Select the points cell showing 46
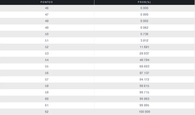Image resolution: width=195 pixels, height=115 pixels. [47, 8]
